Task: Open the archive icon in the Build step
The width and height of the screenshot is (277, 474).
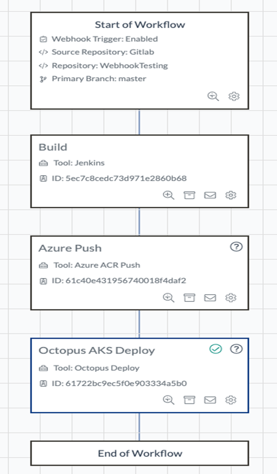Action: pyautogui.click(x=189, y=195)
